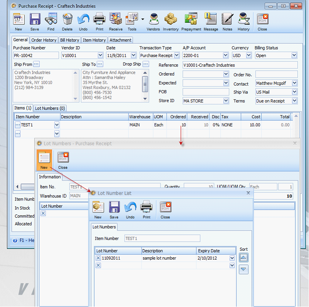Click the ellipsis button beside TEST1 item
The height and width of the screenshot is (307, 309).
pyautogui.click(x=18, y=125)
